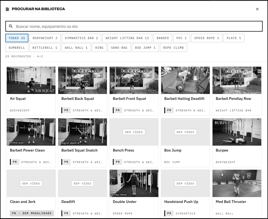Click the Handstand Push Up SEM VÍDEO placeholder
This screenshot has width=268, height=219.
185,183
